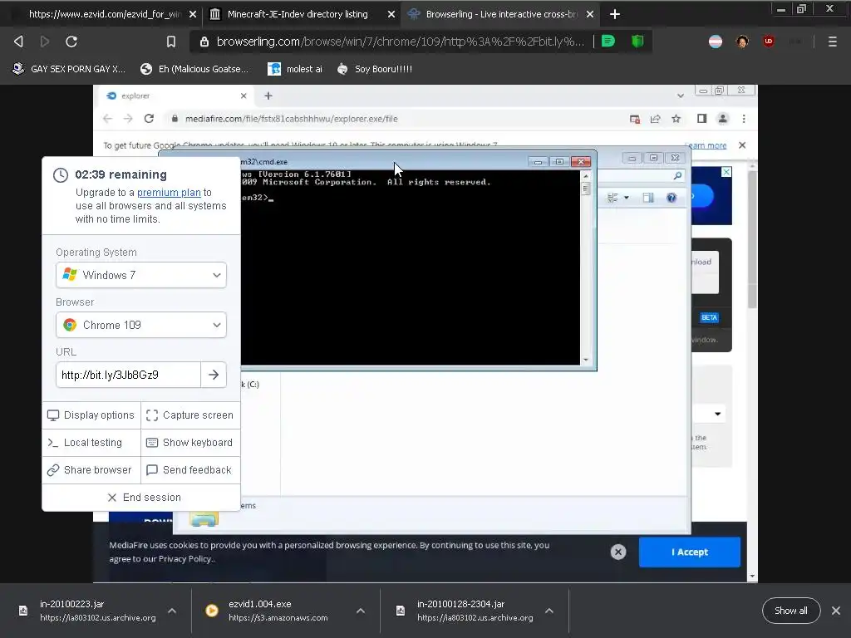Add new tab in inner Chrome

[268, 96]
